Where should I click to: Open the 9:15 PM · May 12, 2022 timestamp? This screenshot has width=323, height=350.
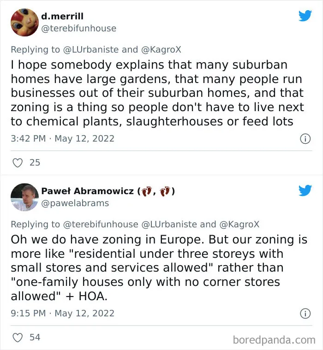click(x=63, y=313)
